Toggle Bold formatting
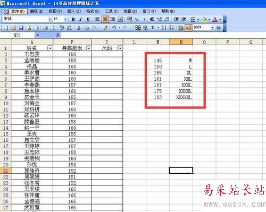 [73, 19]
